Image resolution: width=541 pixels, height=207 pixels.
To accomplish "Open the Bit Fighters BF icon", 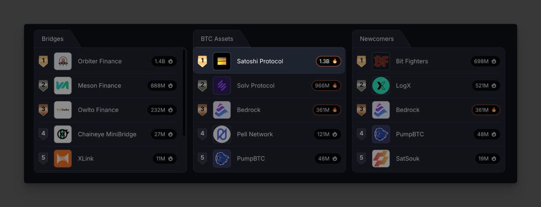I will [381, 61].
